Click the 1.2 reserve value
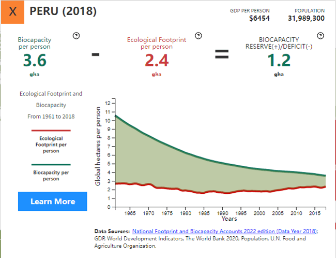The width and height of the screenshot is (336, 258). [279, 61]
